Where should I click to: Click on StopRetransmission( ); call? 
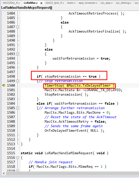point(66,94)
